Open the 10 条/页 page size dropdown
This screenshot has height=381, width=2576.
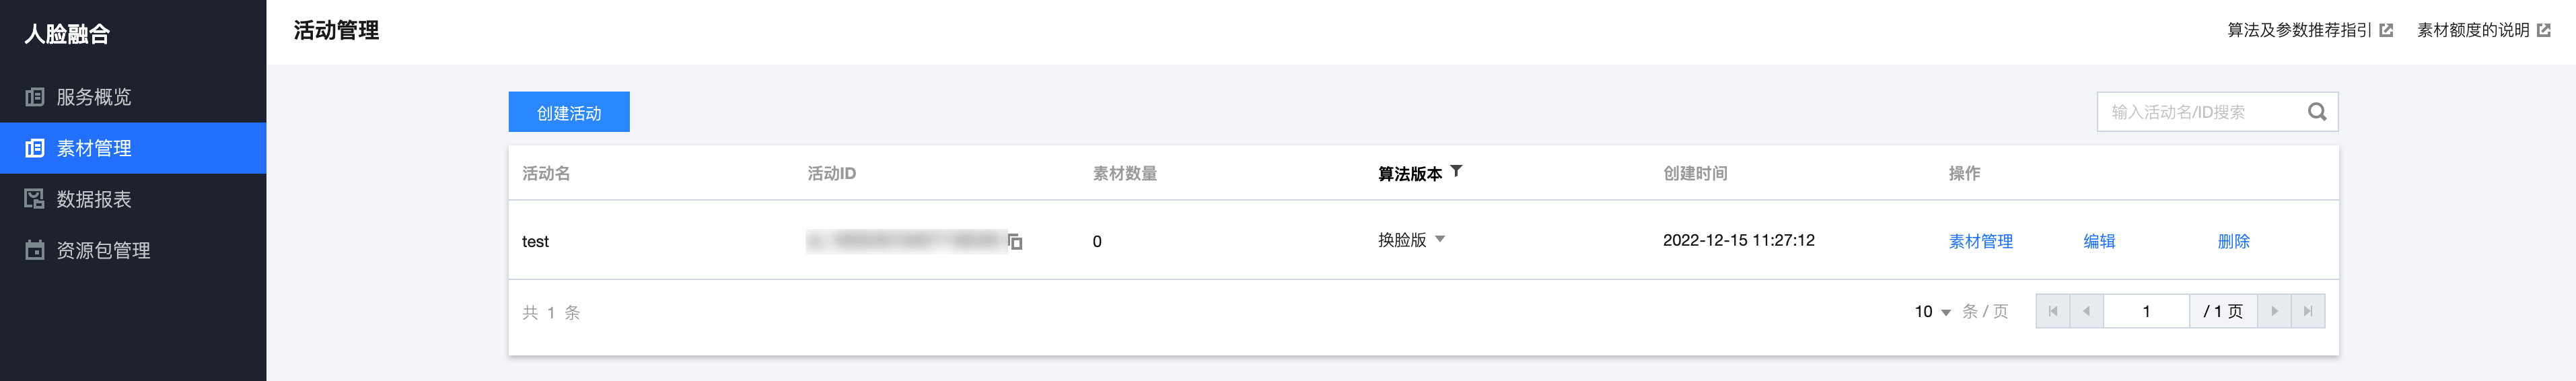[1933, 312]
